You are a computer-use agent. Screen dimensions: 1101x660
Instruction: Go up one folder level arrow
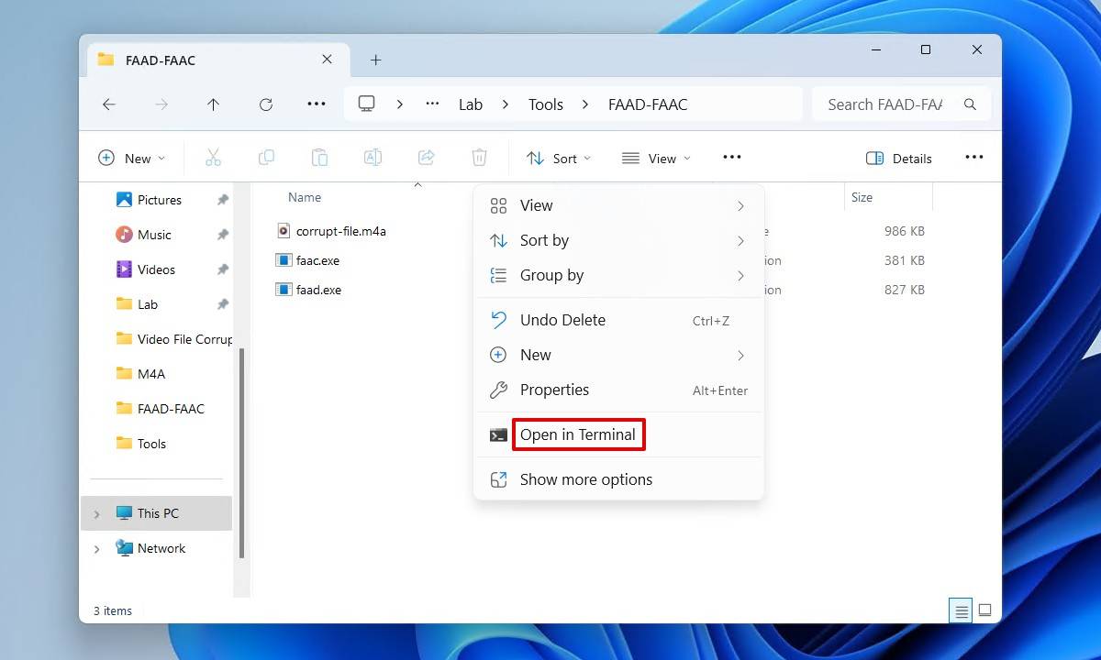coord(213,104)
